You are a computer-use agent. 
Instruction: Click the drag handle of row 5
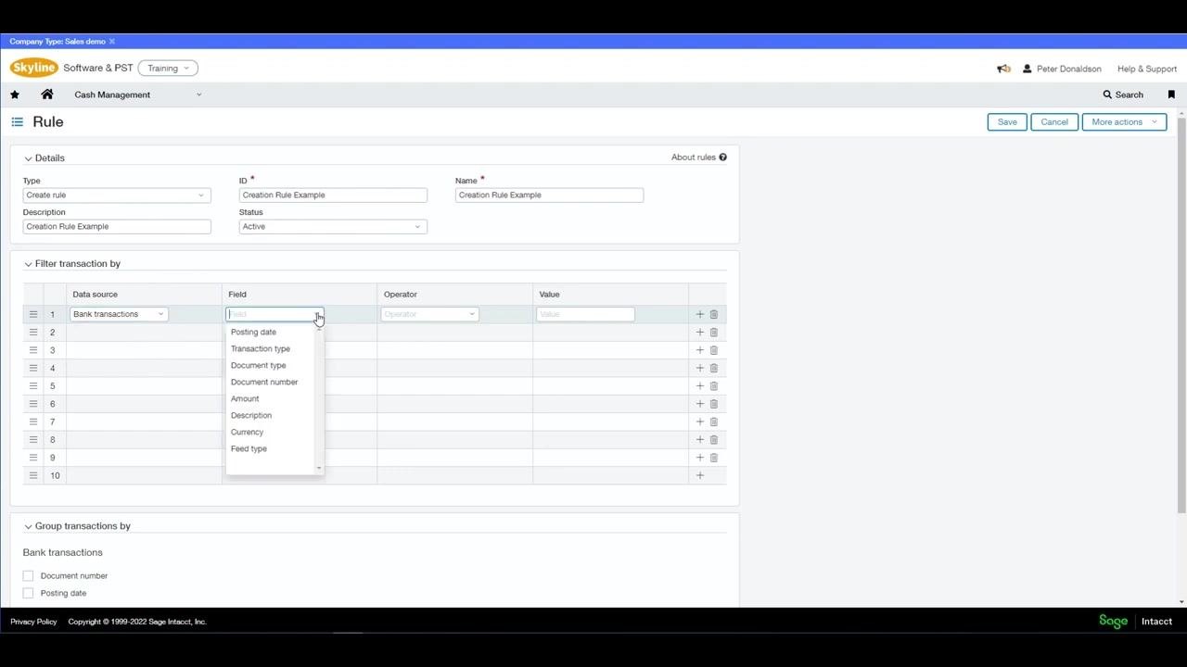(33, 386)
